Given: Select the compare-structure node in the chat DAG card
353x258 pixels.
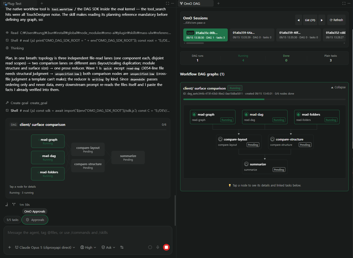Looking at the screenshot, I should click(x=88, y=166).
